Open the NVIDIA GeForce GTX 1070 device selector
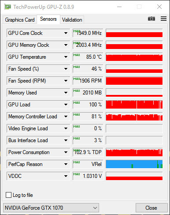 (x=51, y=208)
